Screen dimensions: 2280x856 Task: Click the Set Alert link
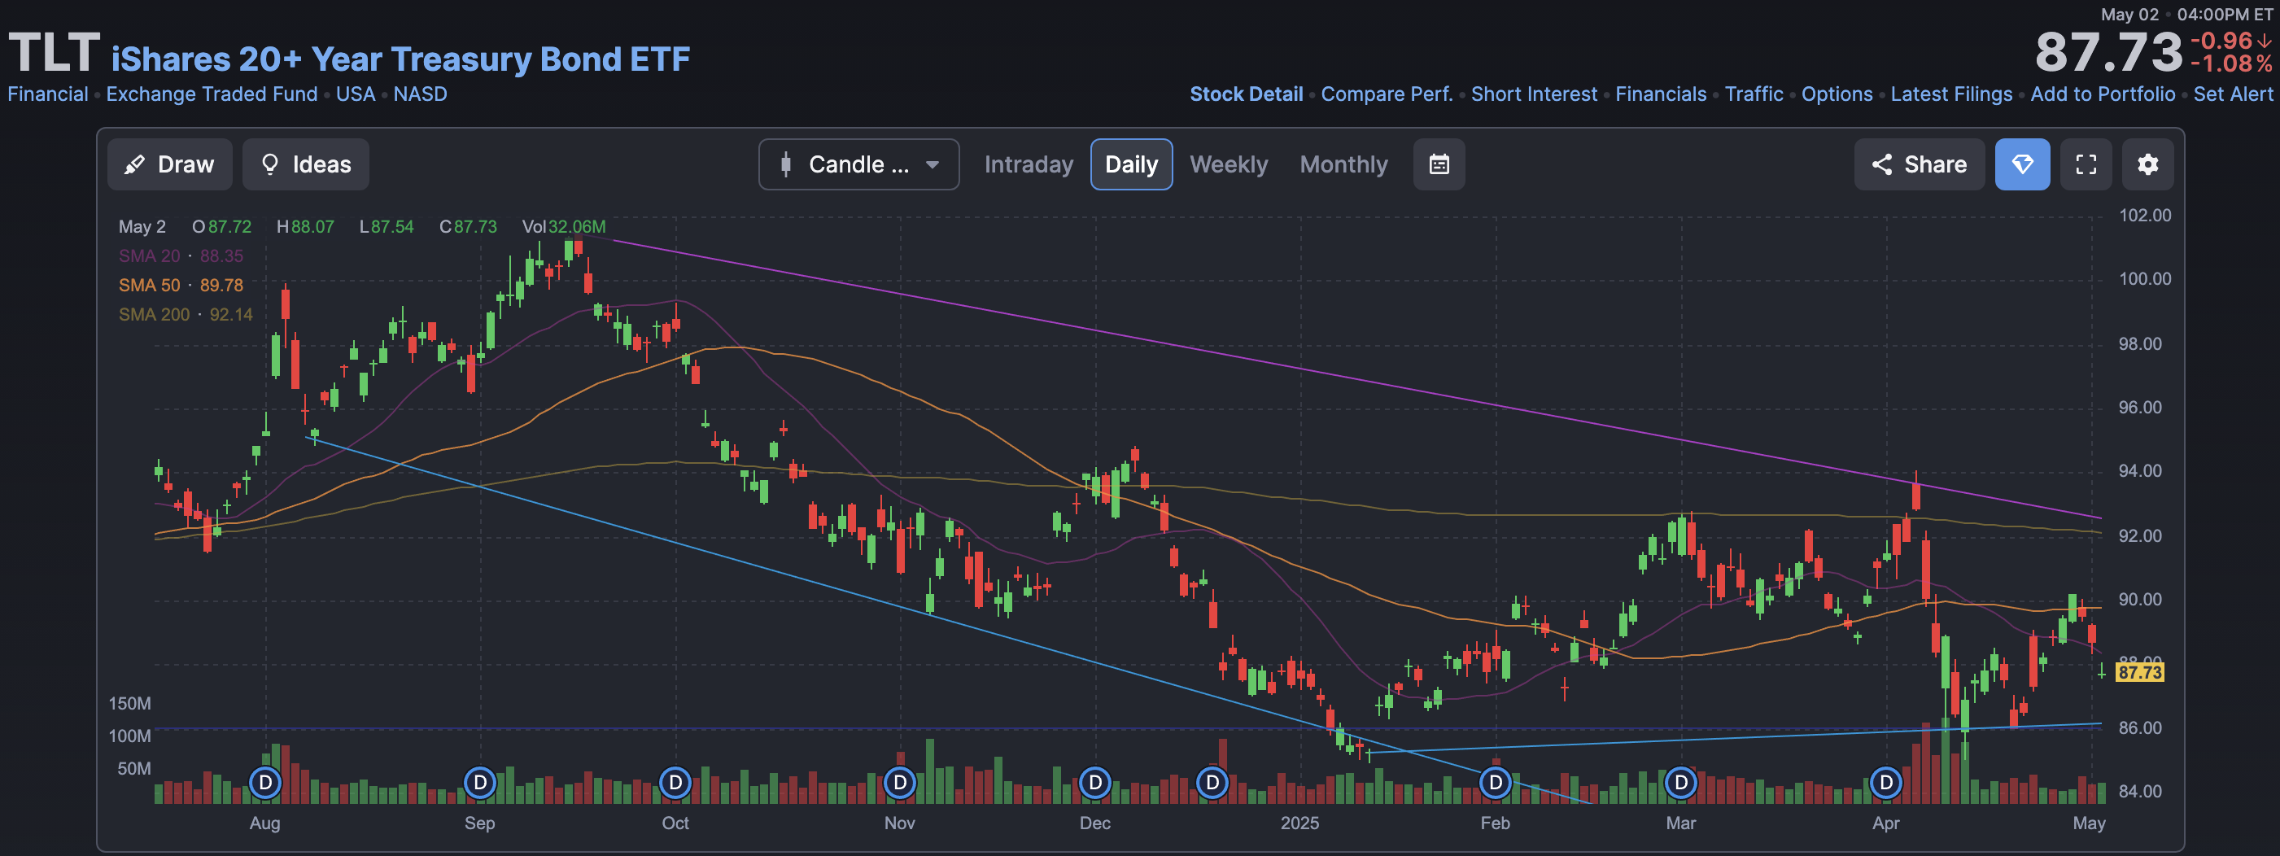(x=2232, y=94)
